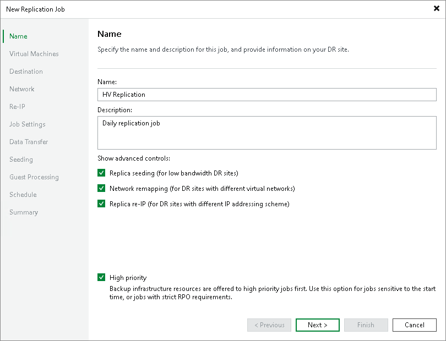Toggle Replica seeding checkbox
The width and height of the screenshot is (446, 341).
[101, 173]
